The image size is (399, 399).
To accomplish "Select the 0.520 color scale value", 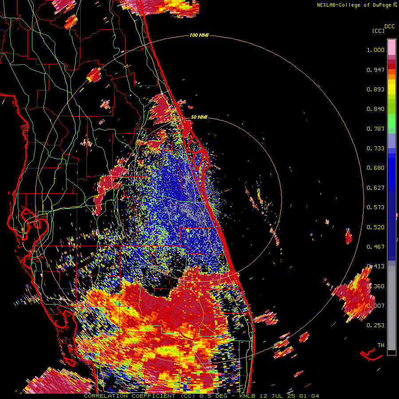I will pyautogui.click(x=376, y=227).
